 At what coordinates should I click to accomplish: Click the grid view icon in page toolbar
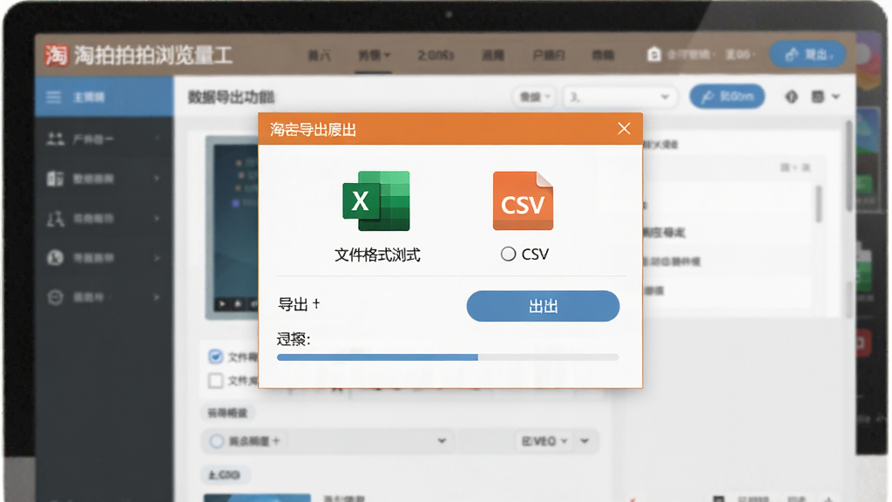(817, 97)
